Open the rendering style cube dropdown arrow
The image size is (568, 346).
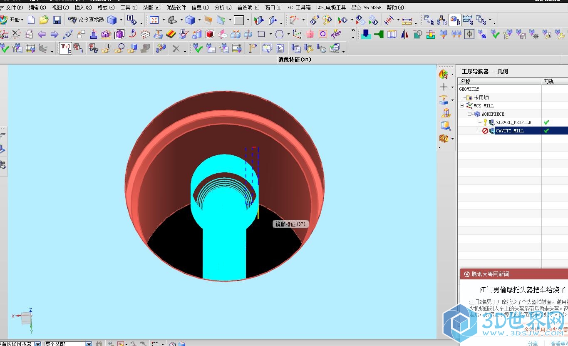click(x=199, y=20)
